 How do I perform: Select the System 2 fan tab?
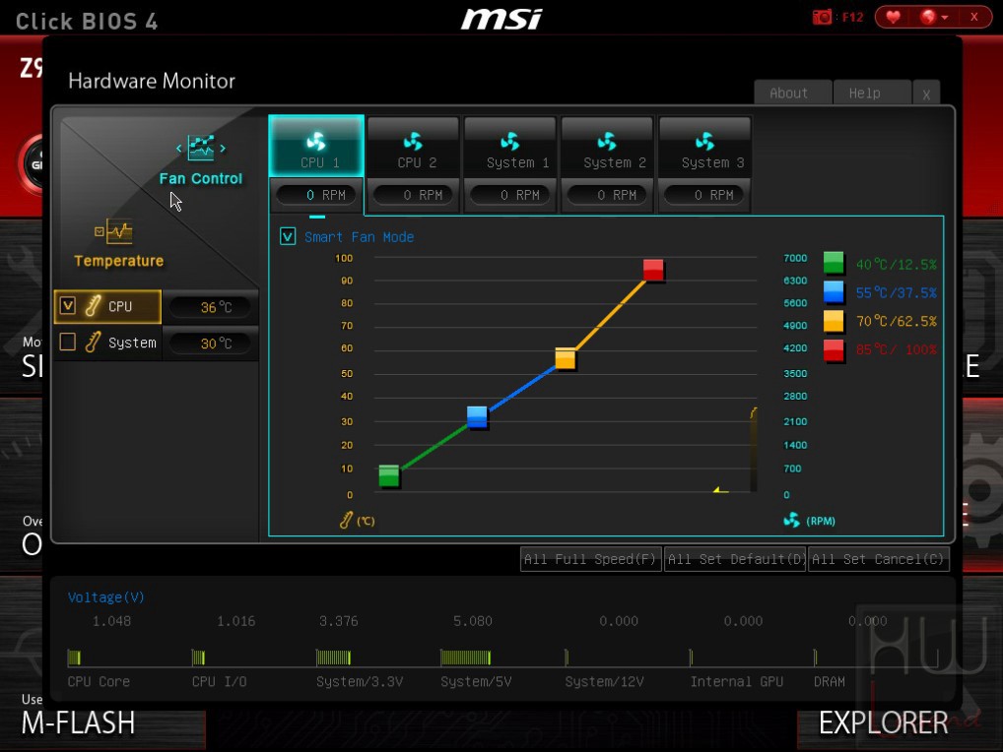tap(607, 147)
